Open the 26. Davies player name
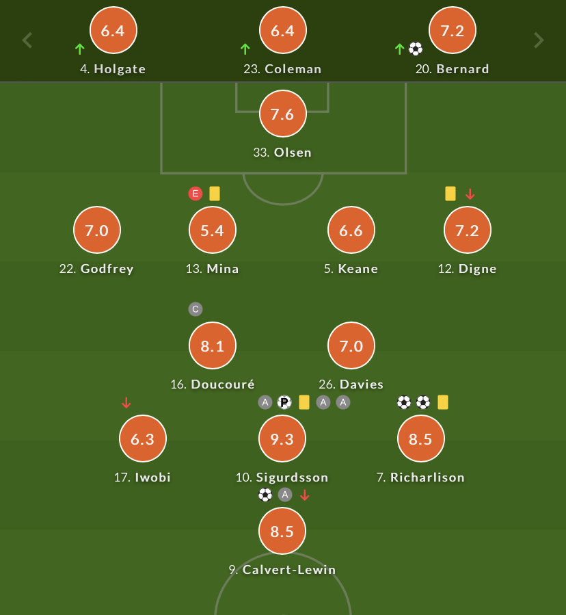The image size is (566, 615). [x=351, y=384]
